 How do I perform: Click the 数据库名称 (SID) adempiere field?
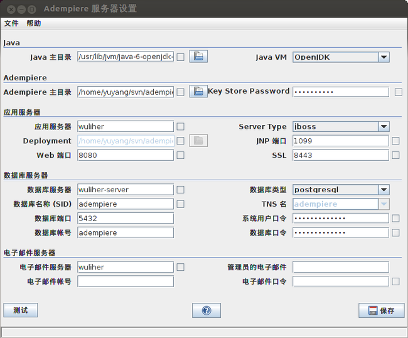(126, 204)
